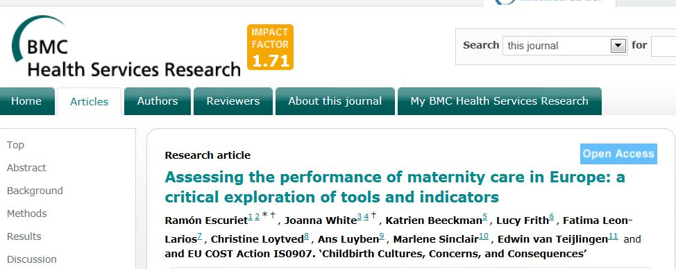Switch to the Articles tab

[x=90, y=102]
